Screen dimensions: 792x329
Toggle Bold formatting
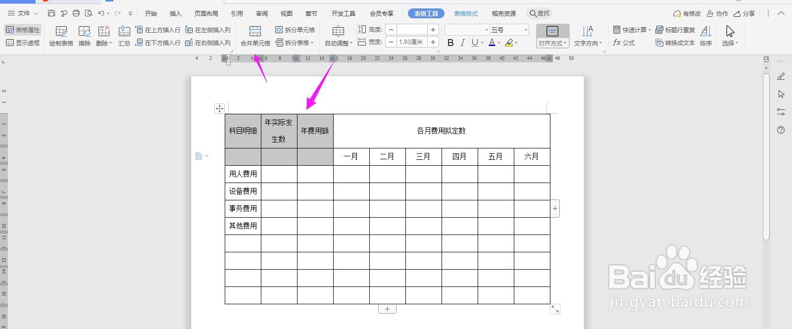(x=450, y=43)
